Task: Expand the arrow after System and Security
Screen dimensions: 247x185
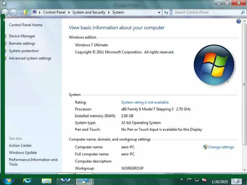Action: (x=109, y=12)
